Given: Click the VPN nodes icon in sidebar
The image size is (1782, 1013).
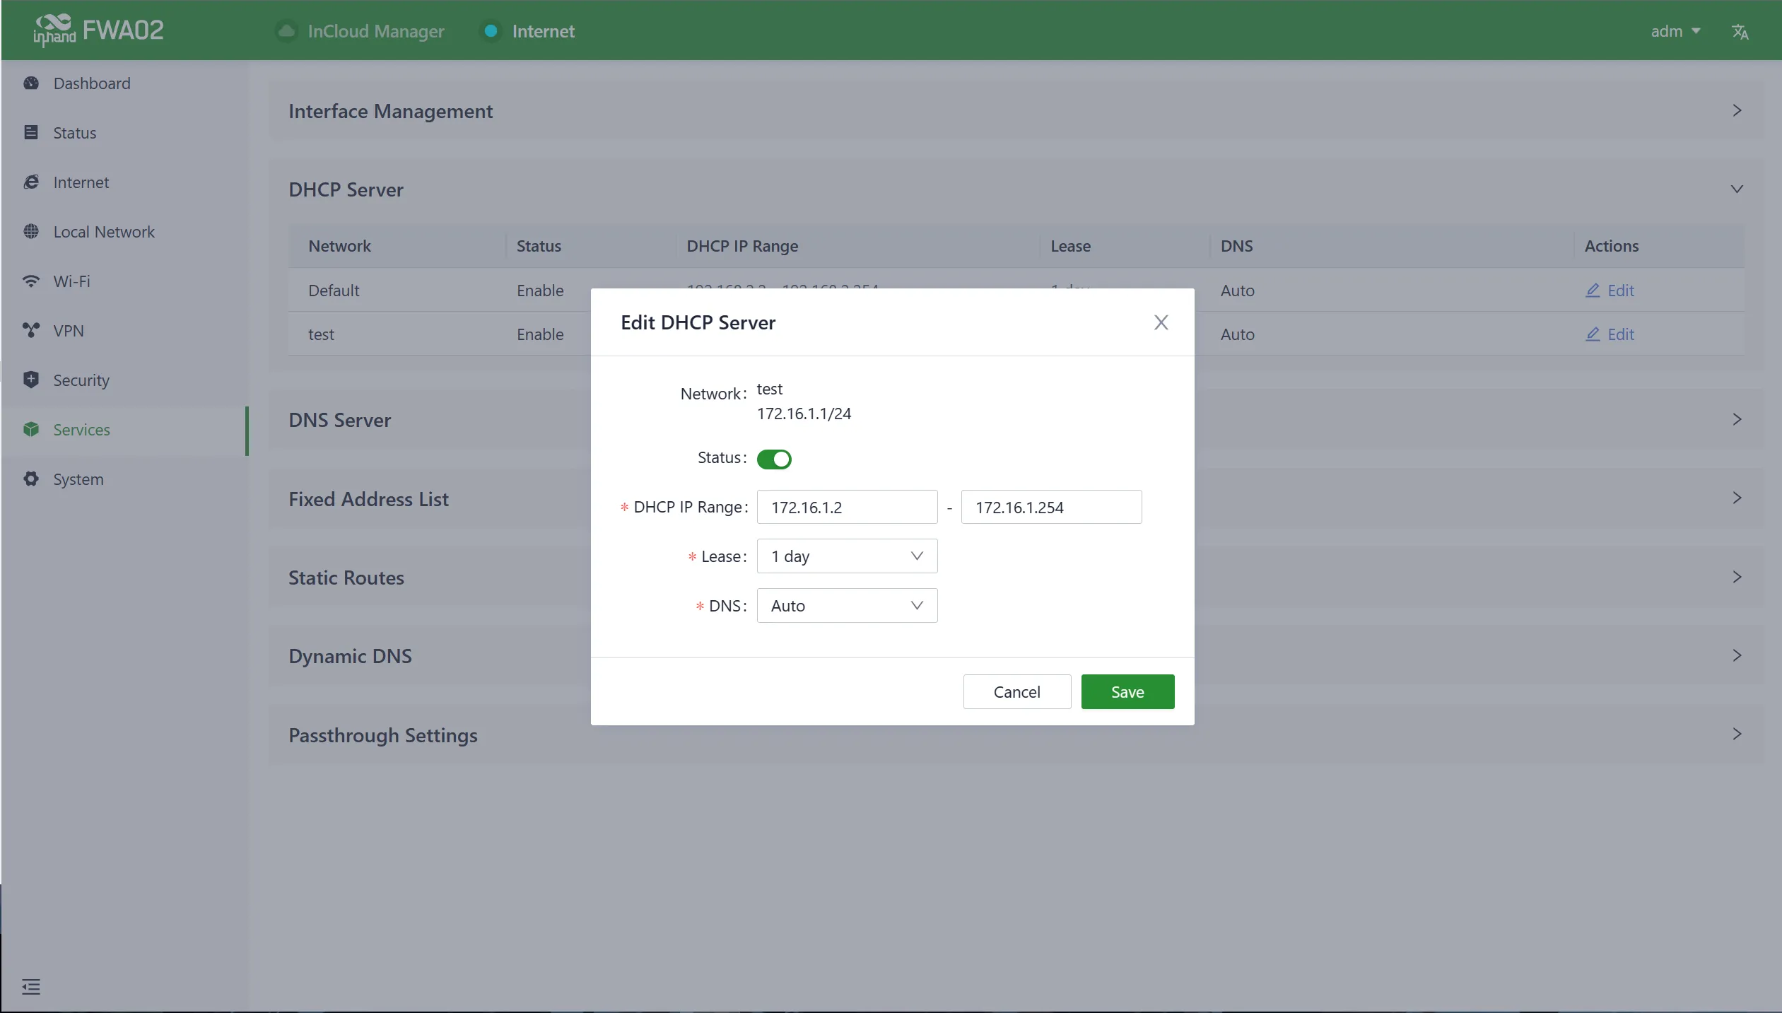Looking at the screenshot, I should [31, 331].
